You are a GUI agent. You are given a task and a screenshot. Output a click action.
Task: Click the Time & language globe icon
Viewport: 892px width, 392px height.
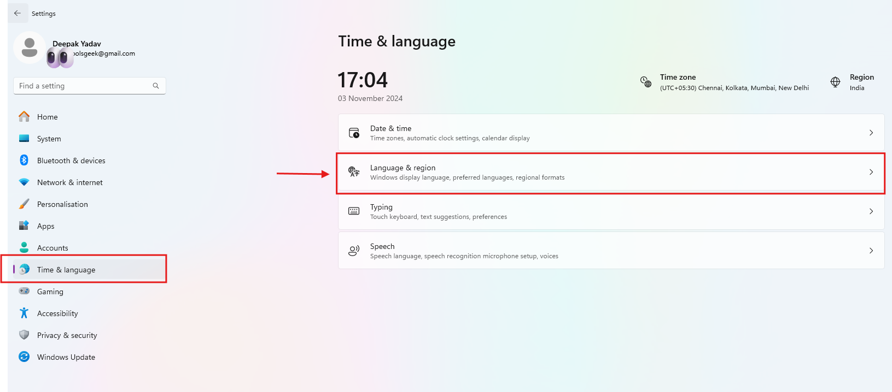tap(25, 269)
